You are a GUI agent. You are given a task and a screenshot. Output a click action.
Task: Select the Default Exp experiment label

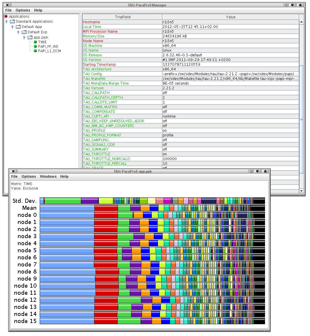37,32
